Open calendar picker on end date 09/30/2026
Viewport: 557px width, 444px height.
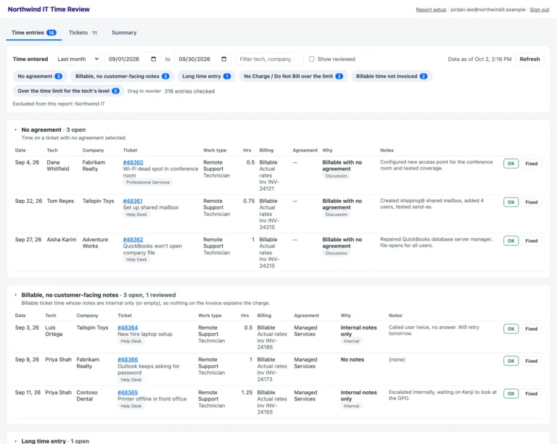224,59
